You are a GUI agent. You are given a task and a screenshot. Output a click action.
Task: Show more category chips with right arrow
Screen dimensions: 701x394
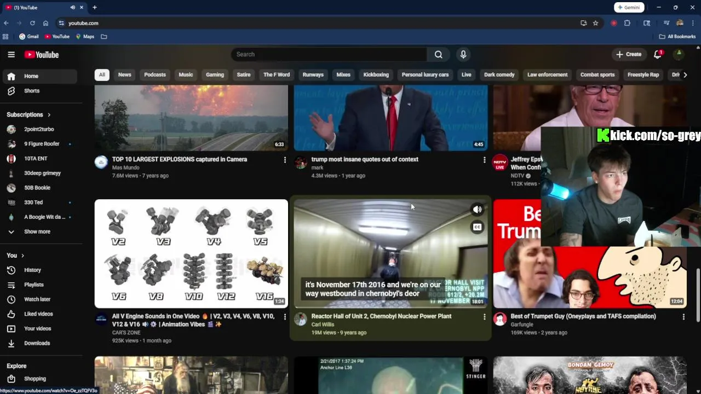pos(685,74)
